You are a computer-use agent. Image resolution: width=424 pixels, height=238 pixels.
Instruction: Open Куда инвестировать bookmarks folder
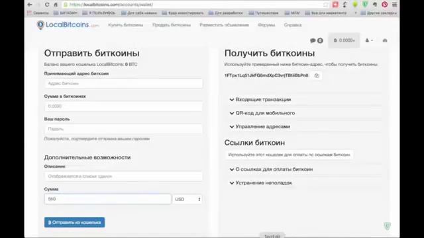coord(183,13)
